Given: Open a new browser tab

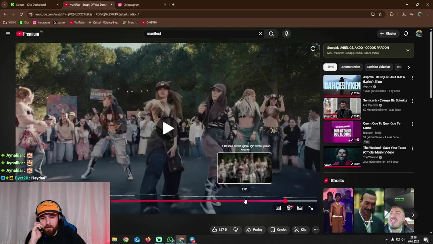Looking at the screenshot, I should (173, 5).
